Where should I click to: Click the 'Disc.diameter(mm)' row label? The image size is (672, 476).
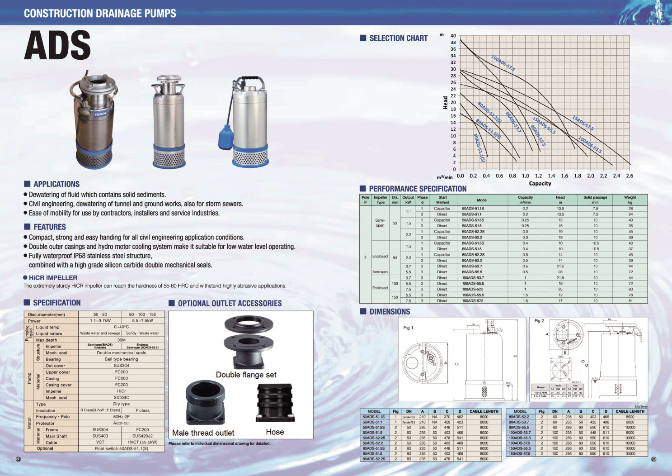(x=46, y=314)
